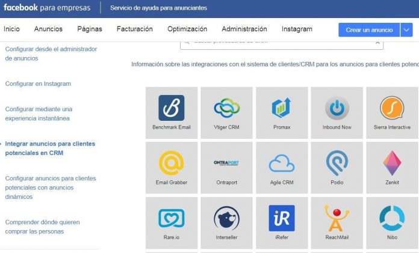419x253 pixels.
Task: Select the Vtiger CRM cloud icon
Action: [x=226, y=108]
